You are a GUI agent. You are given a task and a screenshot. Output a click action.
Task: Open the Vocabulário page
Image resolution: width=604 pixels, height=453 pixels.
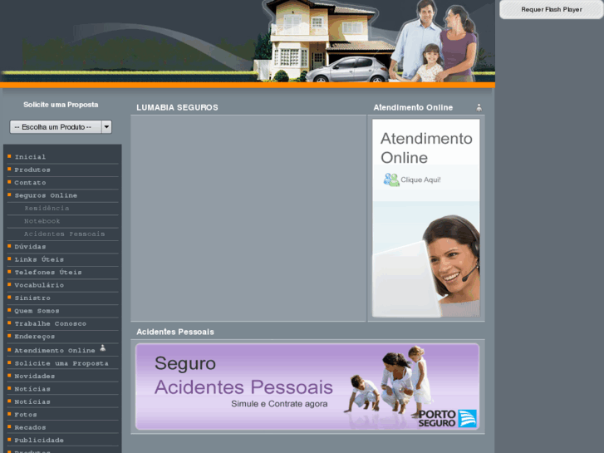(x=39, y=285)
